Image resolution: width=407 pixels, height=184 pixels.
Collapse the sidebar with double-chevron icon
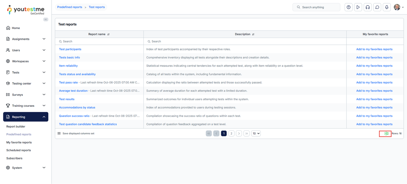coord(46,20)
